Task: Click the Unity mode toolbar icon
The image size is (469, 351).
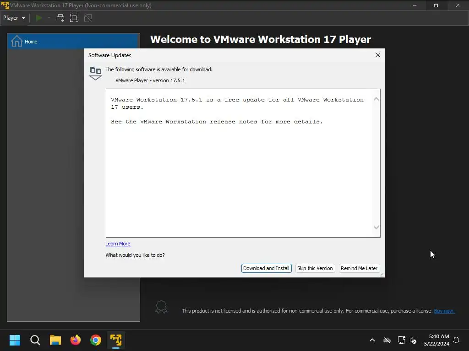Action: [x=88, y=18]
